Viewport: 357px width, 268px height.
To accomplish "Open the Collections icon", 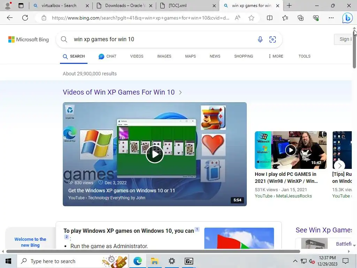I will pyautogui.click(x=301, y=18).
